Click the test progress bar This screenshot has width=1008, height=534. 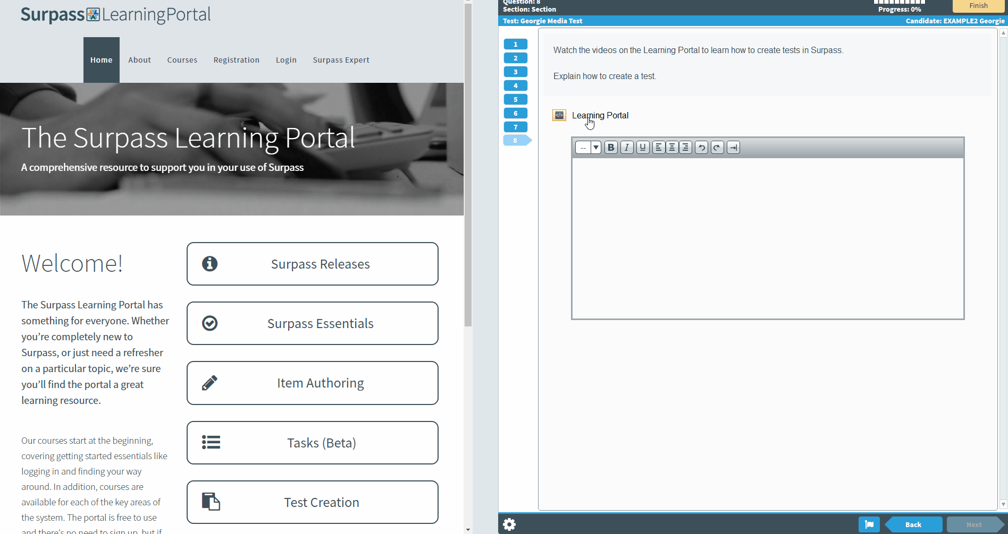click(x=900, y=2)
